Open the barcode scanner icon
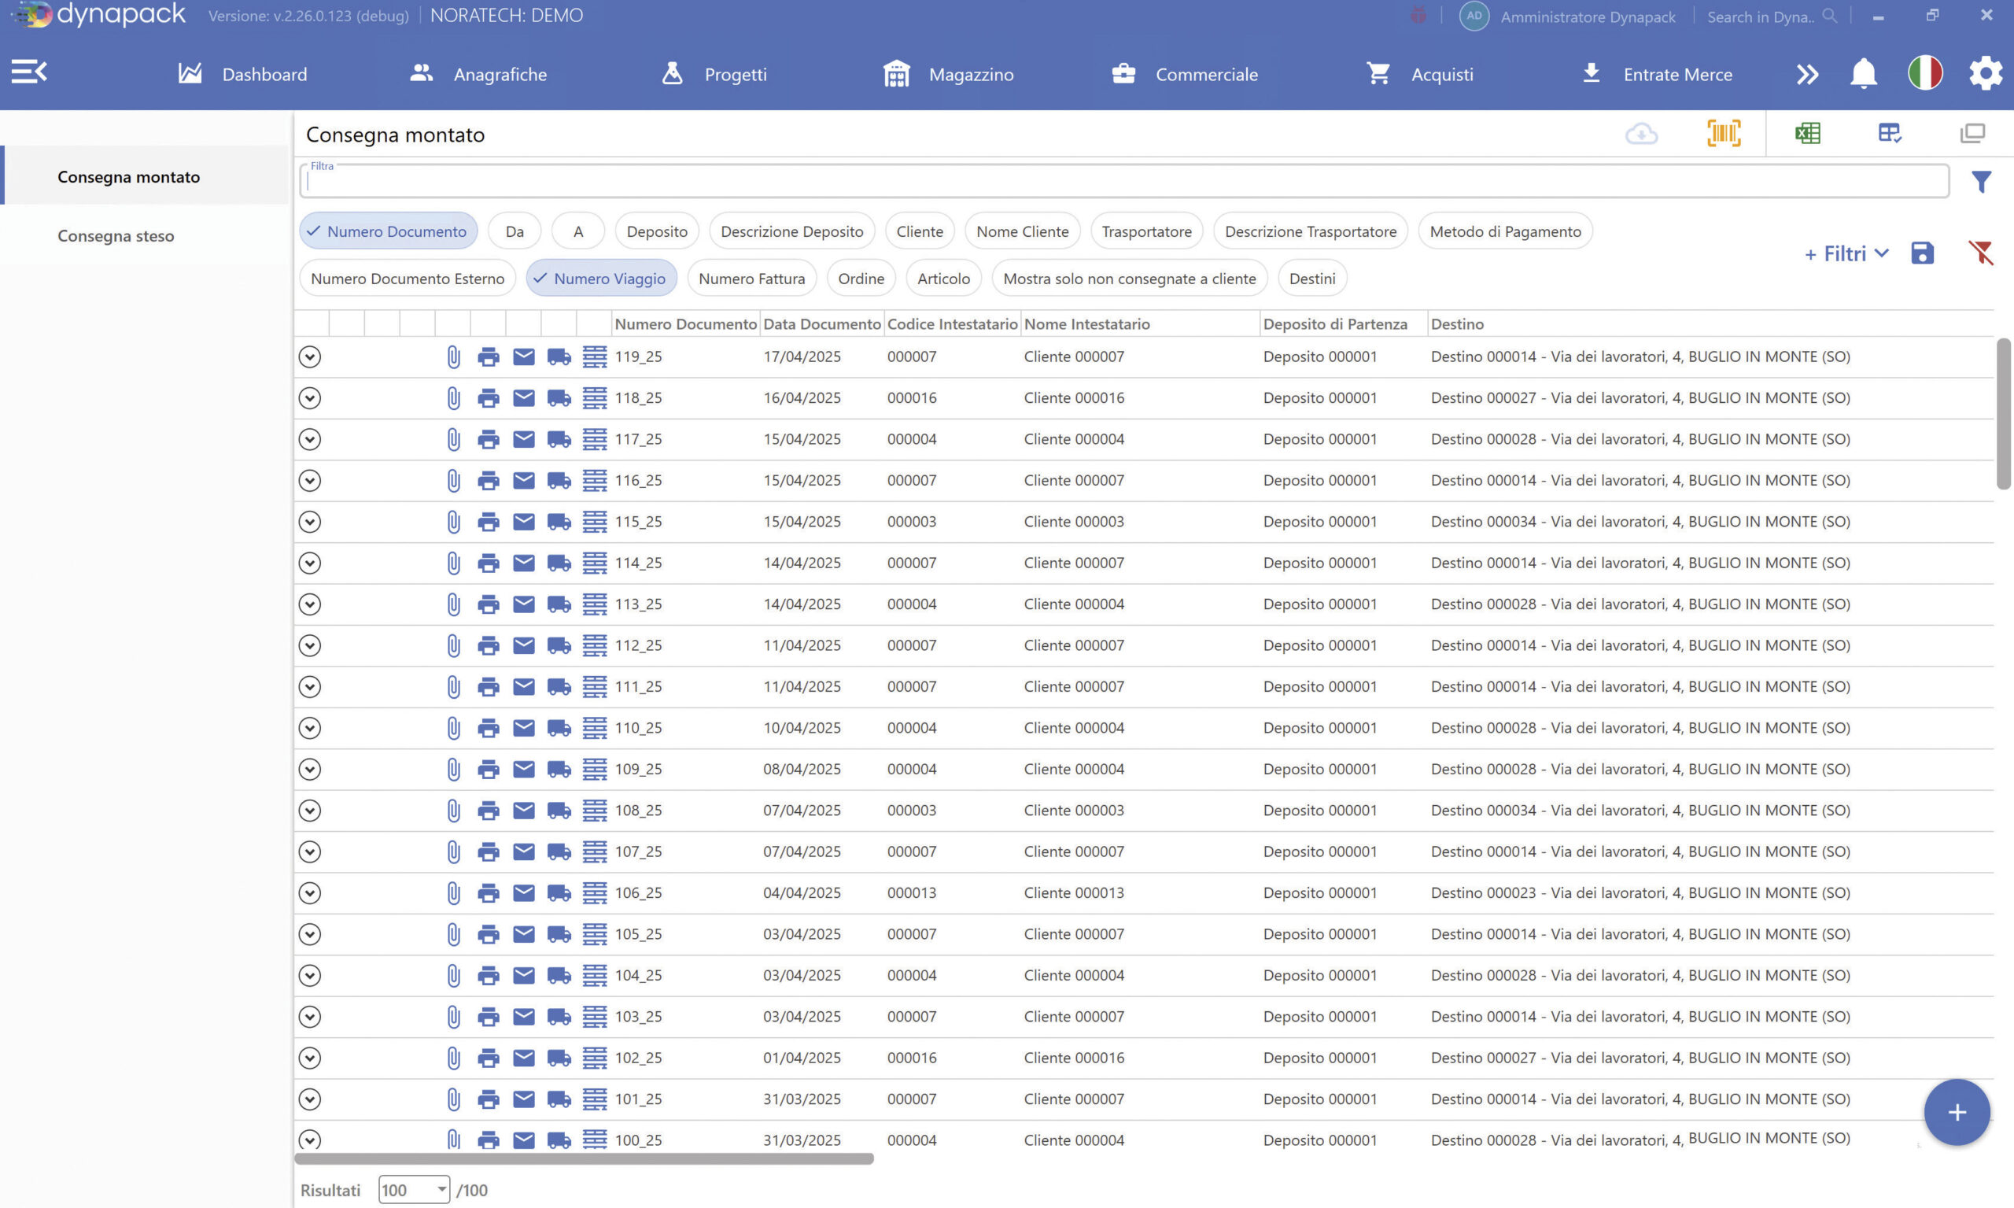 (x=1724, y=133)
